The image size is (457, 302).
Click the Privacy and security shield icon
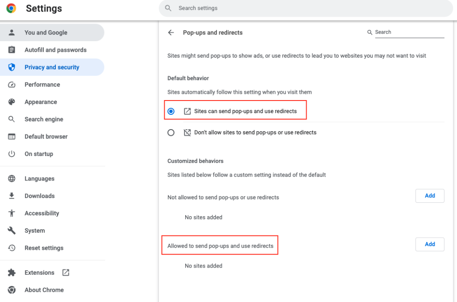point(12,67)
